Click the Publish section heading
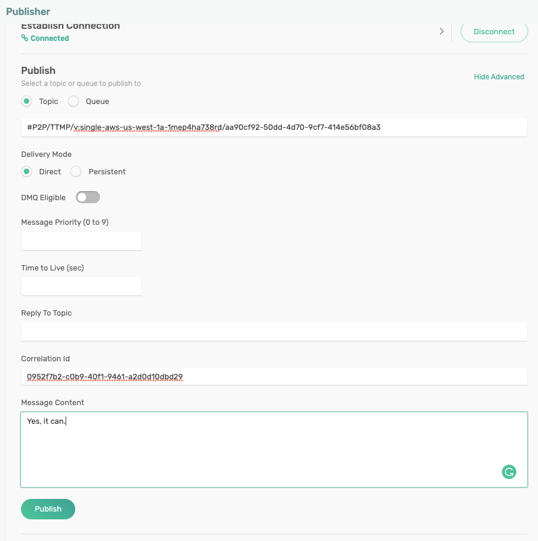 [39, 70]
